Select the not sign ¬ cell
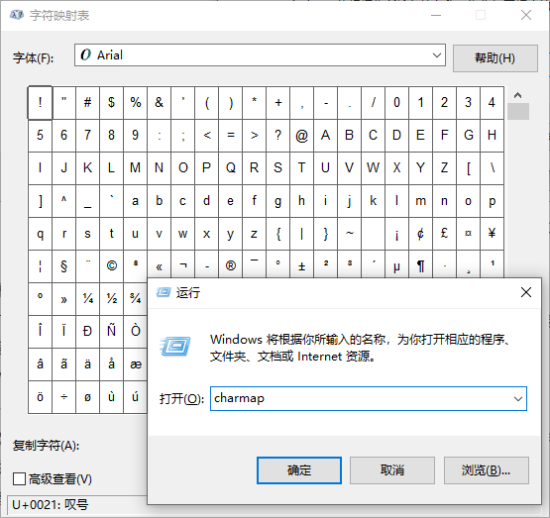Image resolution: width=550 pixels, height=518 pixels. 182,265
